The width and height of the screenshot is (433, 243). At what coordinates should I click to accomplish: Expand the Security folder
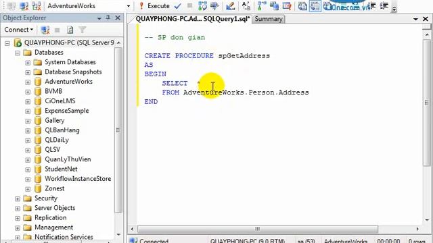coord(18,198)
